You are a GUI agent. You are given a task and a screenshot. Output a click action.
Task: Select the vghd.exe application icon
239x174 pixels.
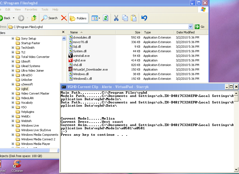(x=70, y=60)
